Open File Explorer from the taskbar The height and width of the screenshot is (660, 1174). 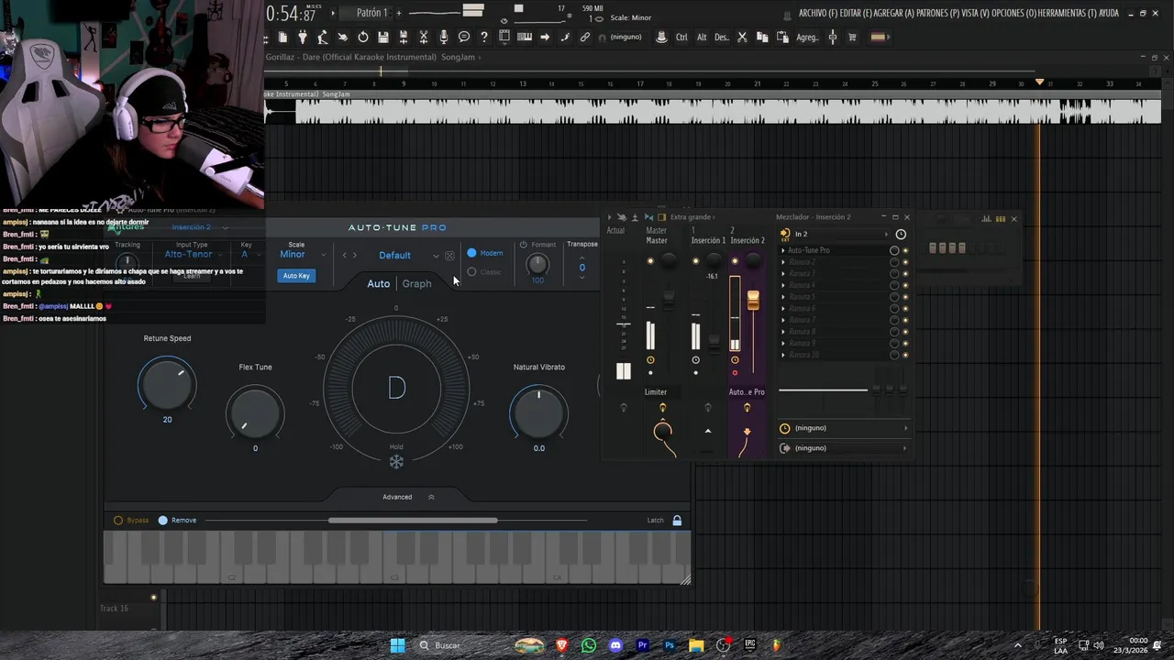coord(696,645)
